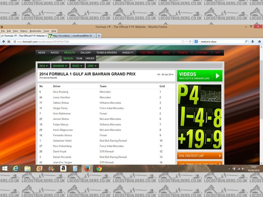Image resolution: width=263 pixels, height=197 pixels.
Task: Open the Windows Start button
Action: (x=5, y=169)
